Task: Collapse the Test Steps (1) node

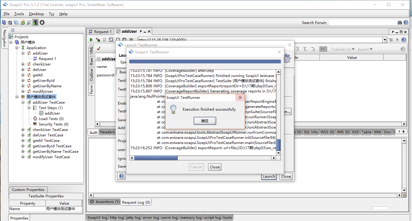Action: (x=29, y=108)
